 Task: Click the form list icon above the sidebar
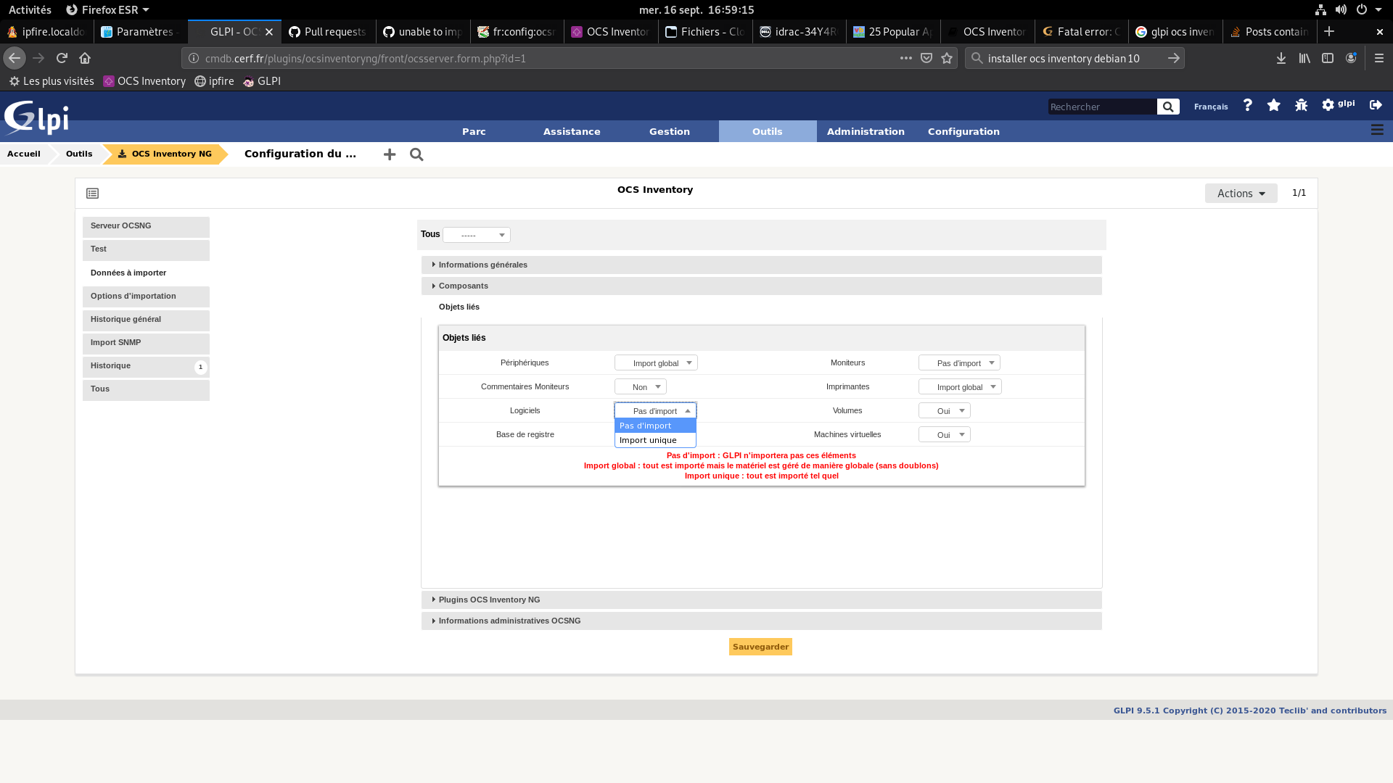coord(92,194)
